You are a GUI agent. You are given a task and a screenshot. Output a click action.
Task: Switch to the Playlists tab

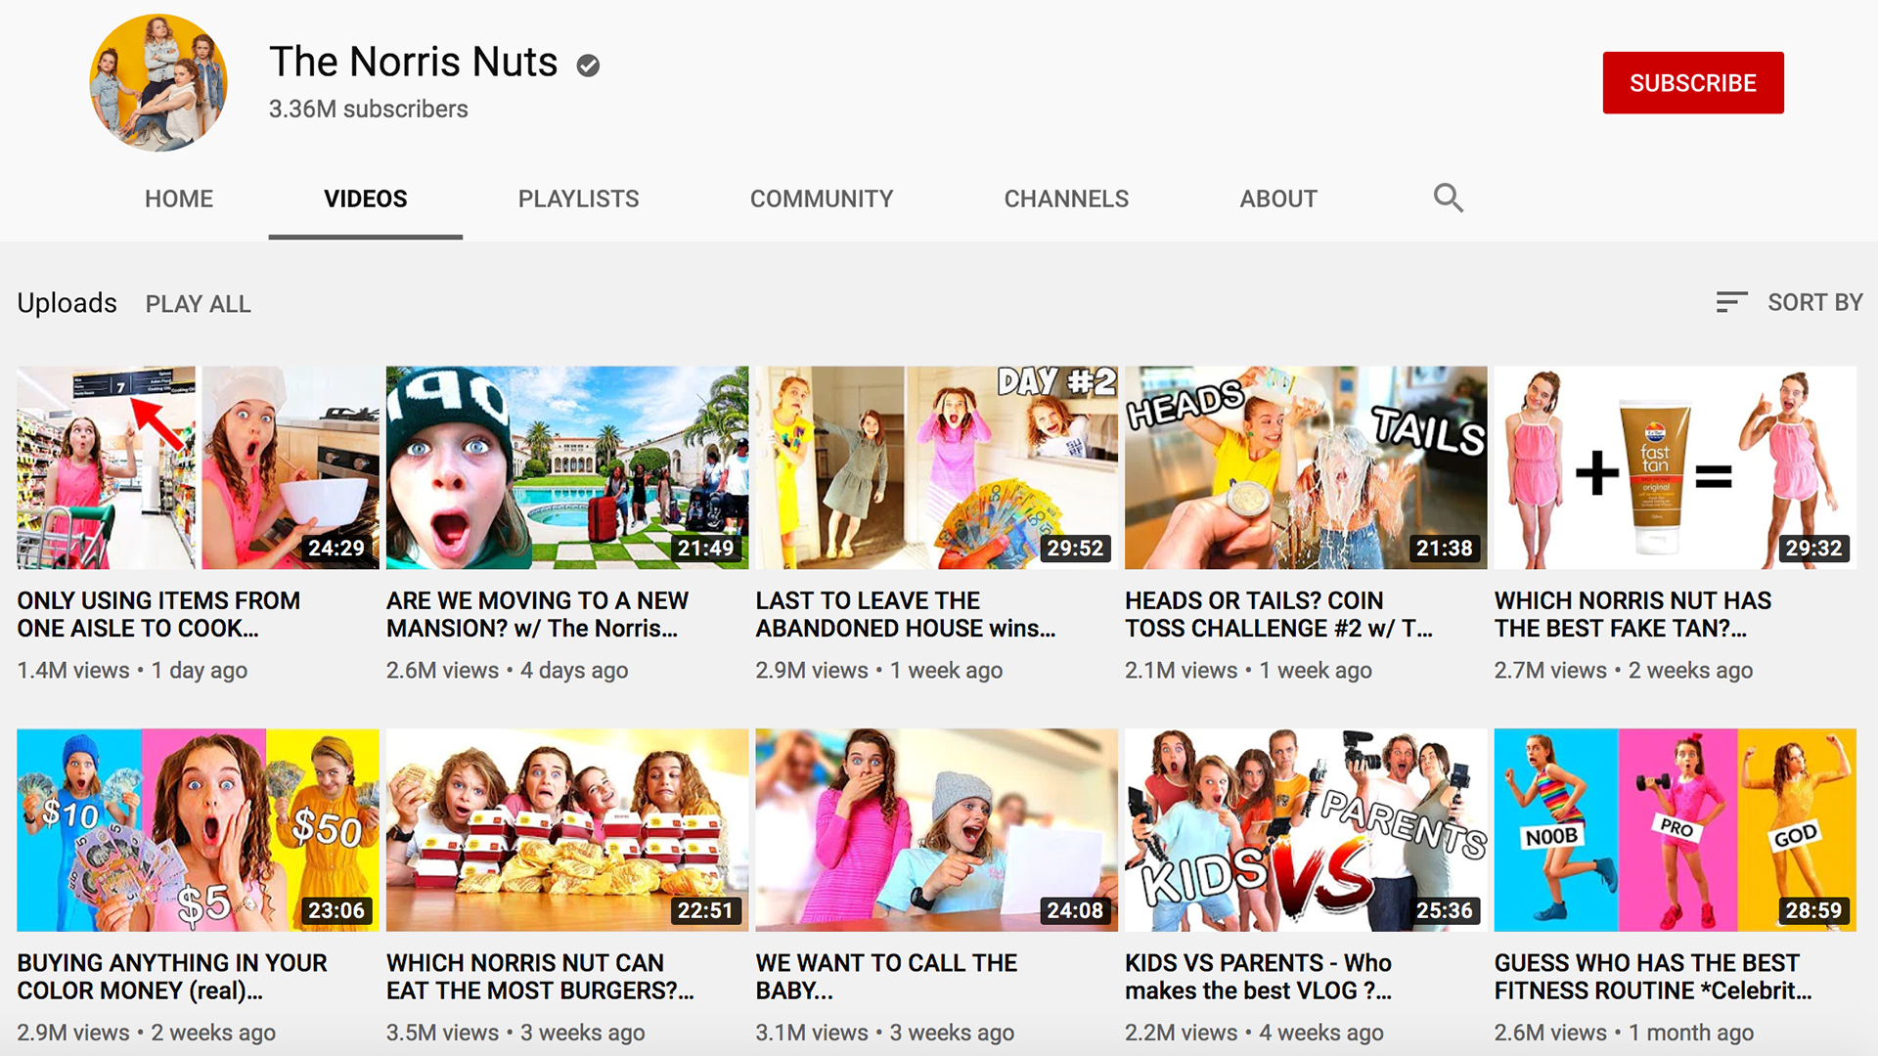pyautogui.click(x=578, y=198)
